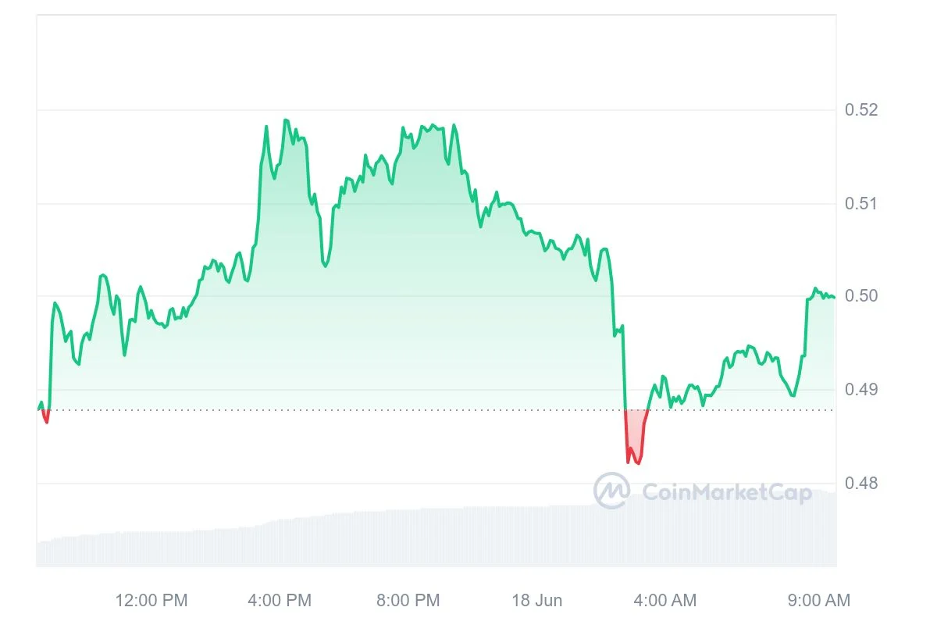The height and width of the screenshot is (625, 937).
Task: Click the highest green peak of the price line
Action: point(286,120)
